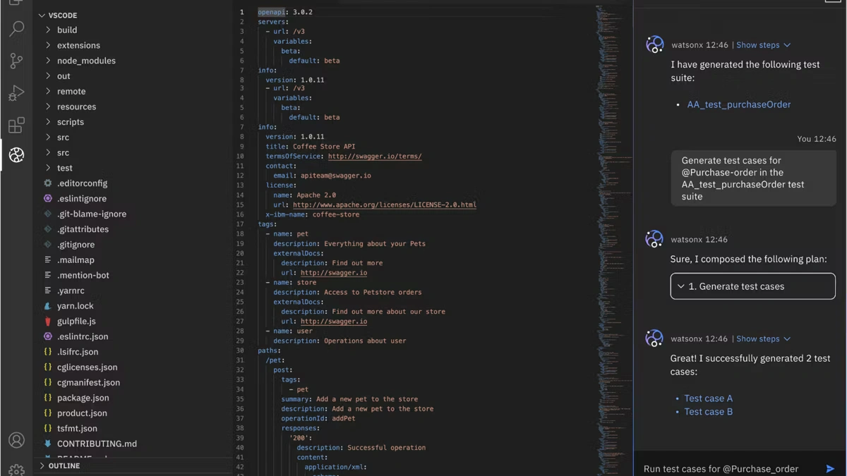Open the swagger.io terms of service link

coord(375,156)
